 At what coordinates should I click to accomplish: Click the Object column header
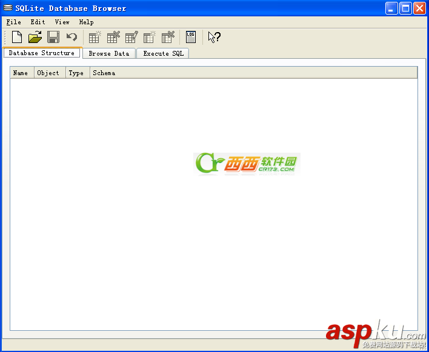point(50,73)
